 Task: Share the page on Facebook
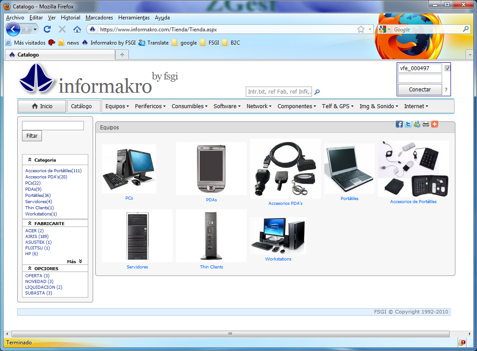point(399,124)
